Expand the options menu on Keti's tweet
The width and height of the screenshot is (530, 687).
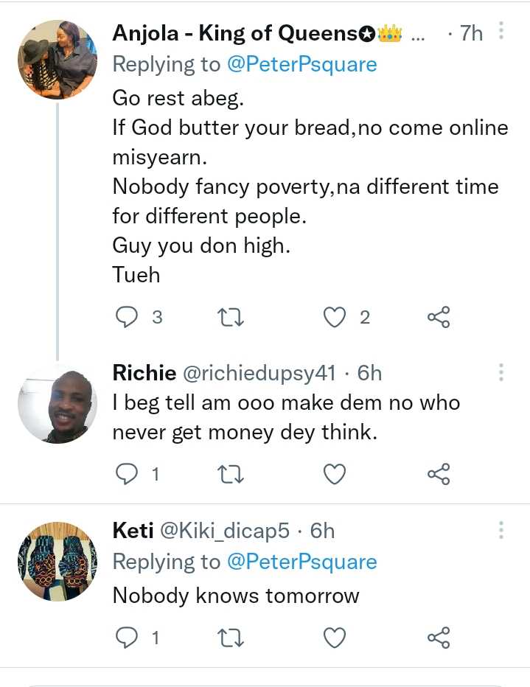(501, 530)
